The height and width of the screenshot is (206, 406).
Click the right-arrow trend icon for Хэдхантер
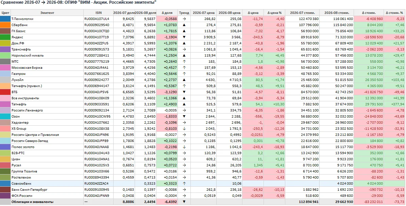[x=184, y=123]
